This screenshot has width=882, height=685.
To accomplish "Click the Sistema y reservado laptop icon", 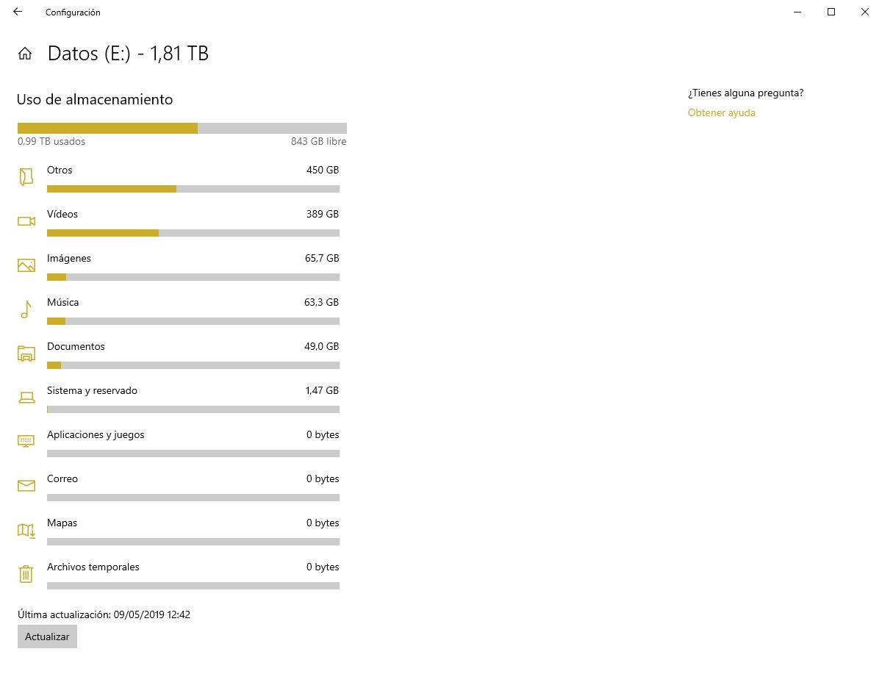I will point(26,398).
